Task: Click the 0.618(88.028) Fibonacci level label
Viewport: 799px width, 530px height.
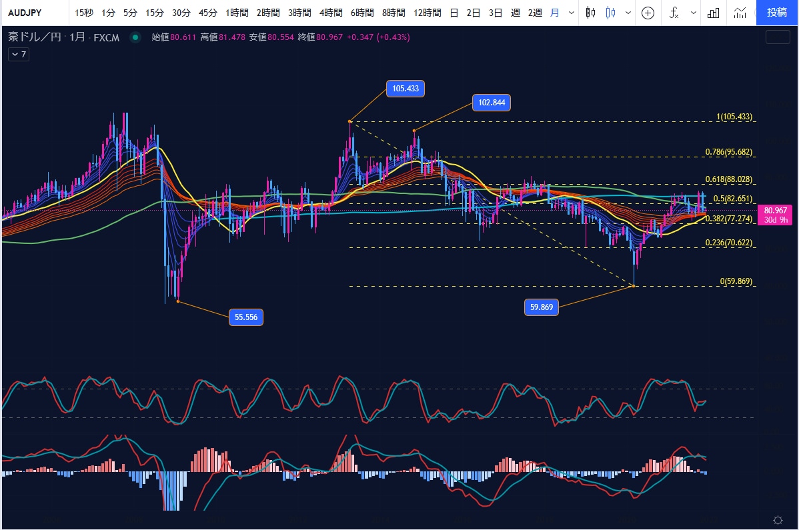Action: [x=729, y=179]
